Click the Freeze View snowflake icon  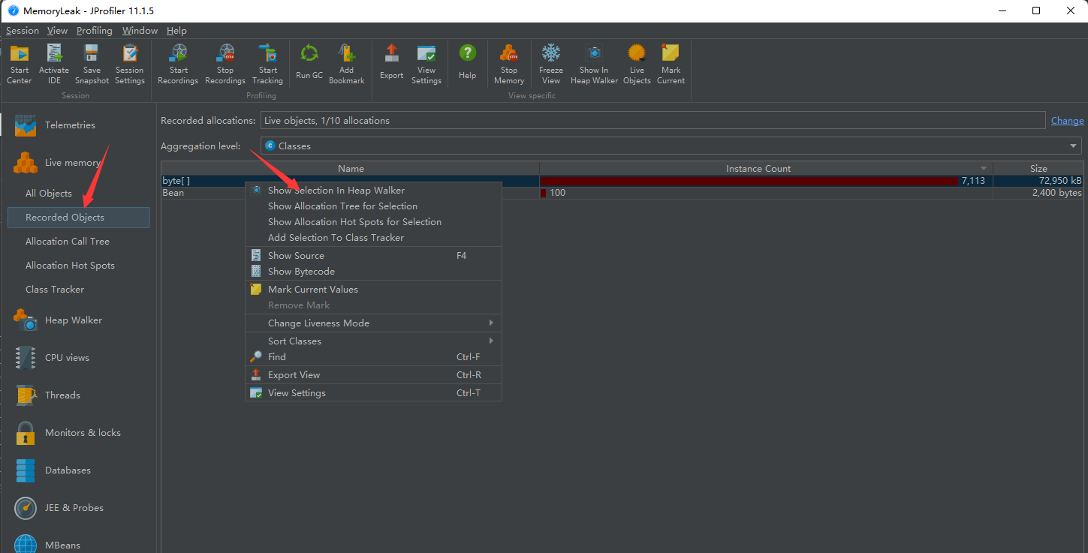tap(551, 54)
